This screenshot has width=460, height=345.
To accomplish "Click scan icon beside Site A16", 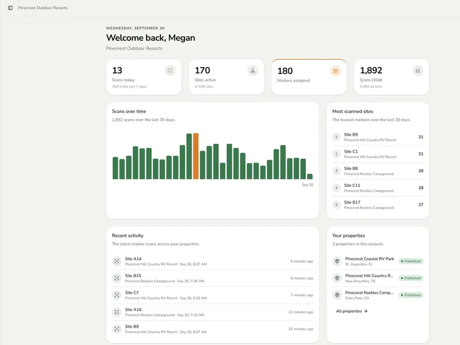I will (x=117, y=312).
